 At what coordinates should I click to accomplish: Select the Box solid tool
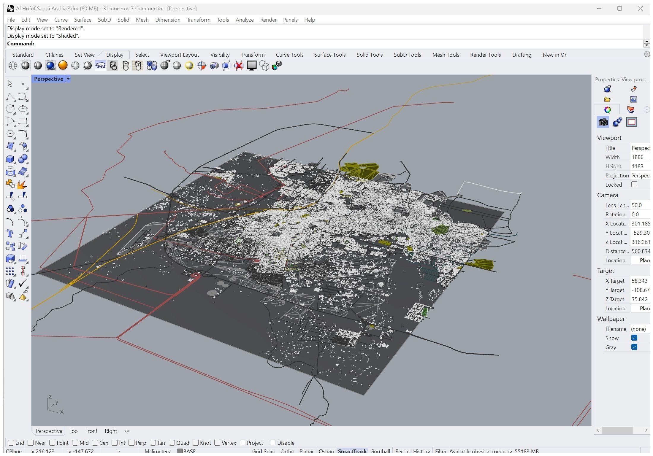click(x=10, y=160)
